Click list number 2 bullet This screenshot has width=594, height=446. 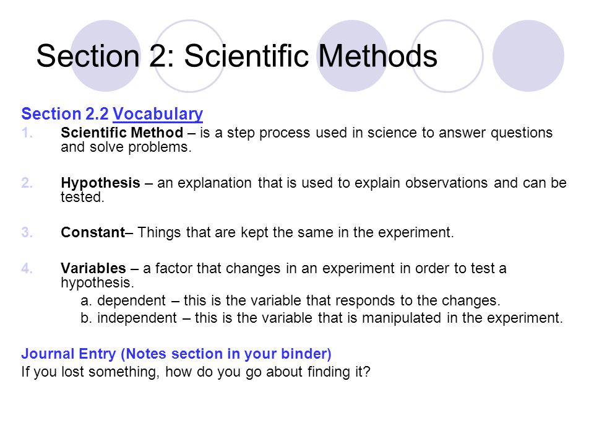pyautogui.click(x=27, y=183)
